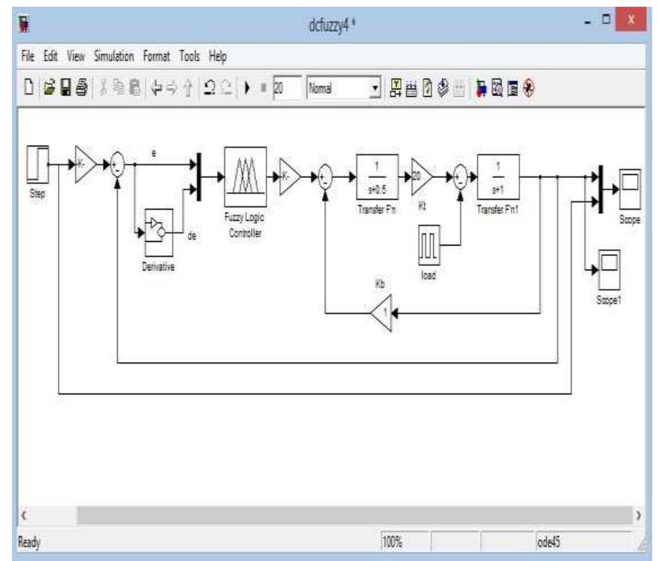The width and height of the screenshot is (659, 561).
Task: Click the Refresh model blocks icon
Action: click(411, 89)
